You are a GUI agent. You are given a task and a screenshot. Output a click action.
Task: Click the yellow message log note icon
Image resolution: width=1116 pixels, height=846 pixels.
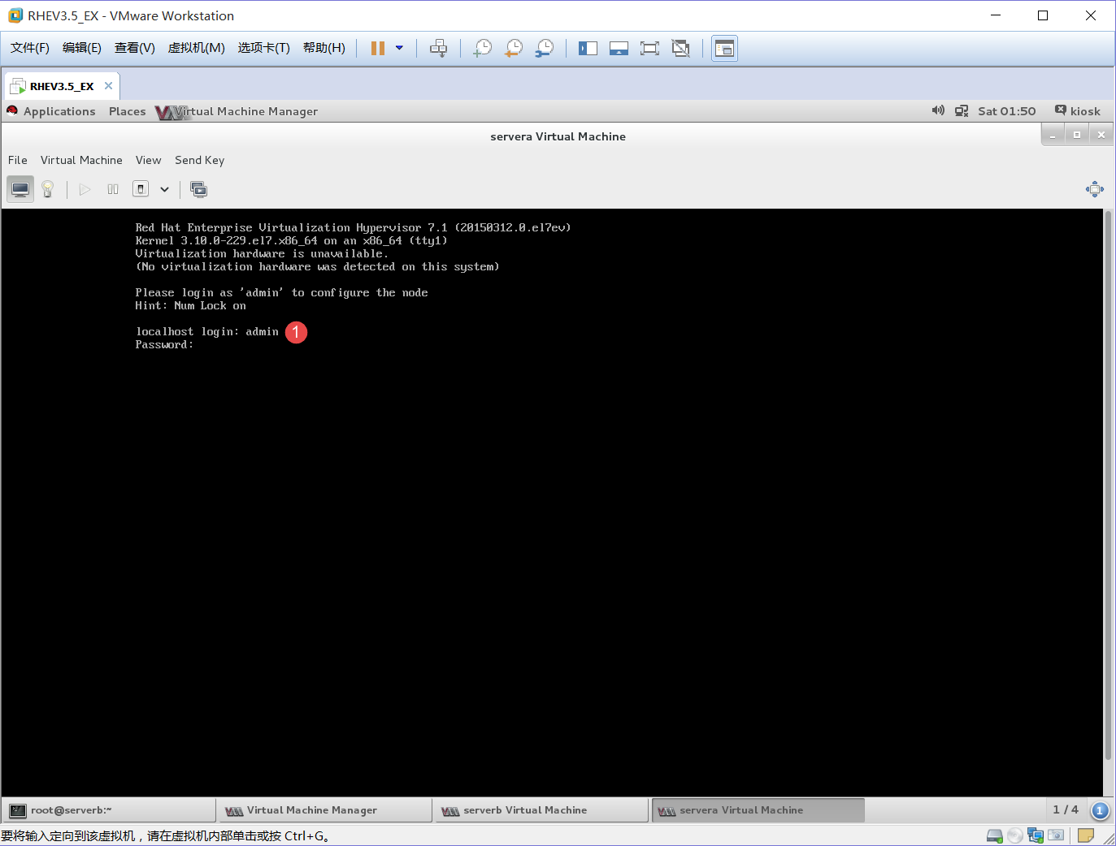point(1086,835)
